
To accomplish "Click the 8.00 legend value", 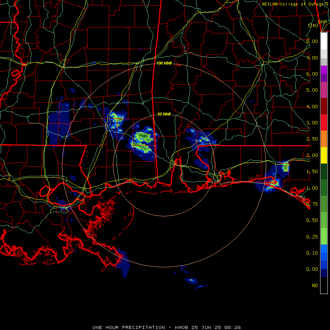I will [312, 41].
